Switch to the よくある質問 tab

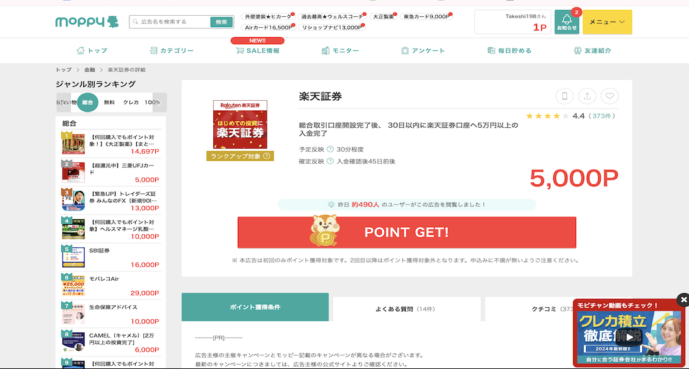[406, 309]
